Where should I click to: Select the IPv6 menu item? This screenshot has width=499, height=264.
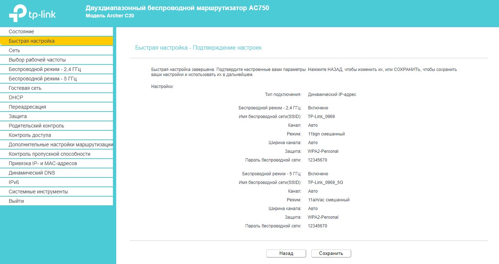[56, 182]
